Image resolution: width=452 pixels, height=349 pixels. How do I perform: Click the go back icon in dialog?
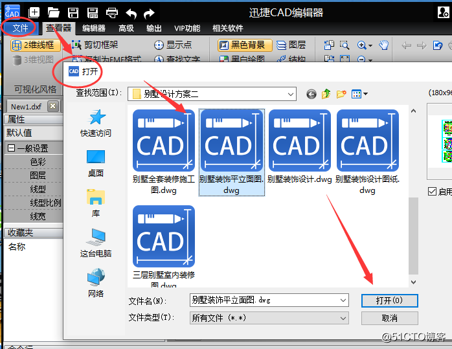tap(311, 94)
